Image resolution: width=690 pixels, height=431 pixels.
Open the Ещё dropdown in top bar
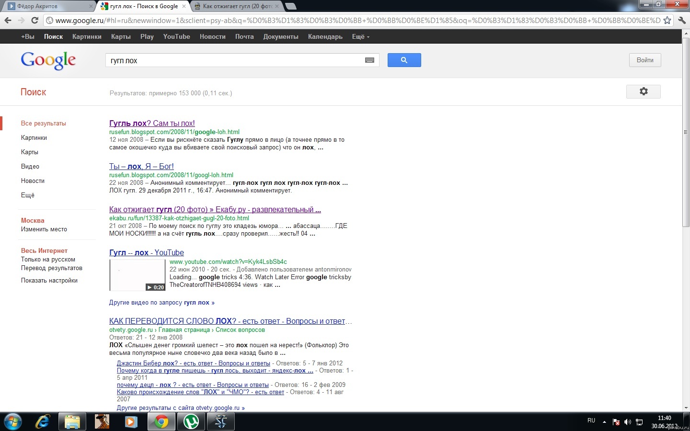click(361, 36)
